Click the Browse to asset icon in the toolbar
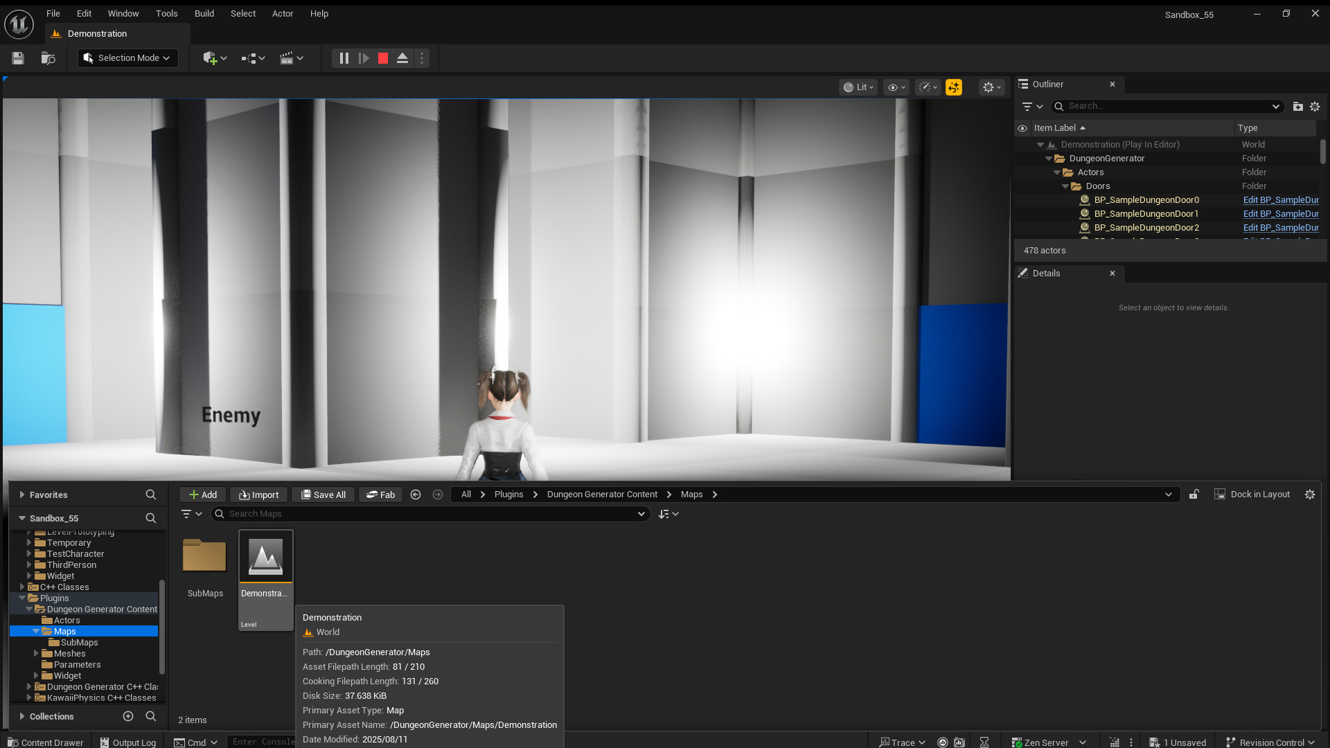 point(48,58)
